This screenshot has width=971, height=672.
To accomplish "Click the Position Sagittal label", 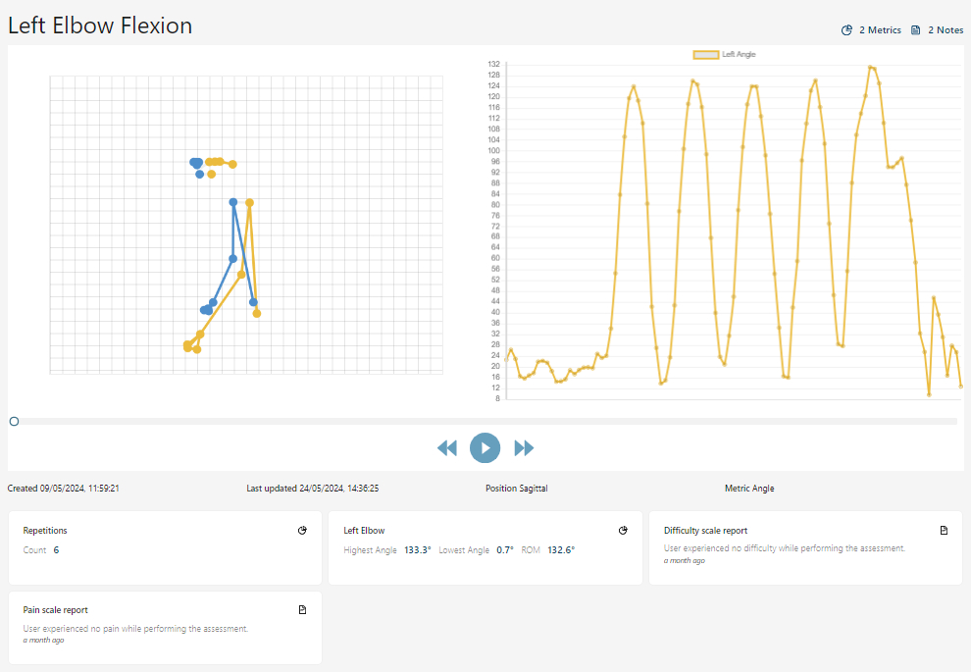I will click(x=517, y=488).
